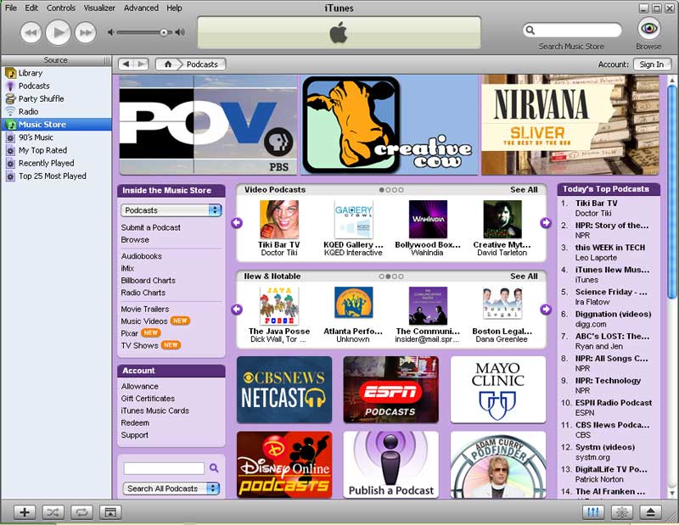
Task: Open the Publish a Podcast tile
Action: click(391, 465)
